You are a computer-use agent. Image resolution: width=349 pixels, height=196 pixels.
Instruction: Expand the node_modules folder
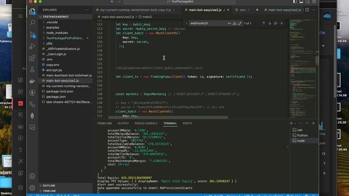[65, 33]
